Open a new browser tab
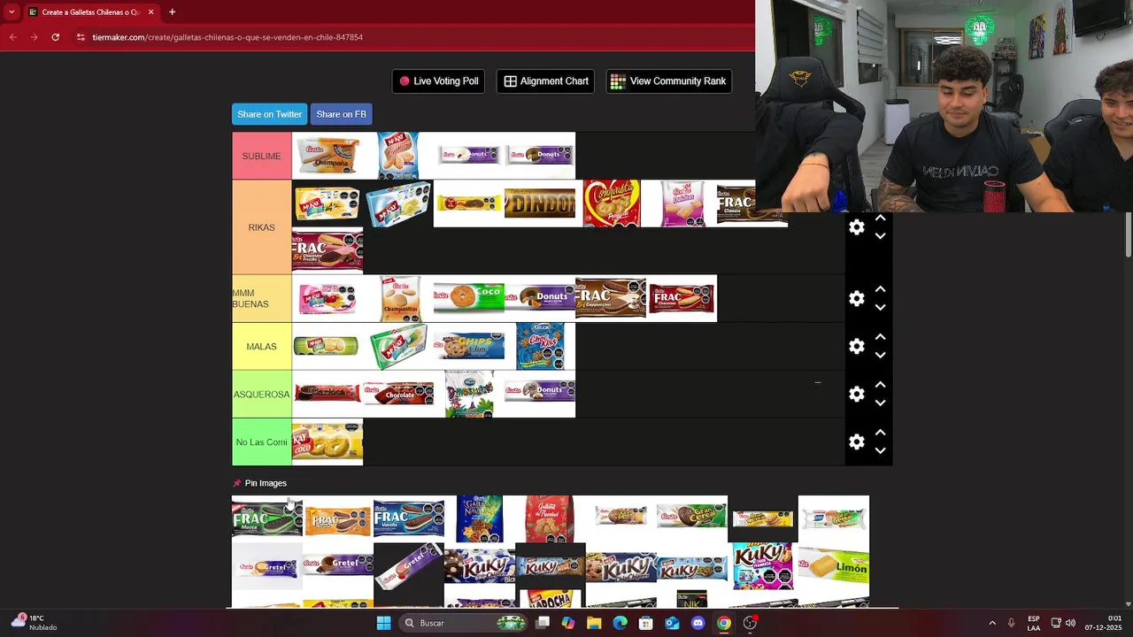 [172, 12]
